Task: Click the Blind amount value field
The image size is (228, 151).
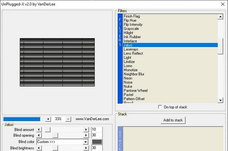Action: click(x=97, y=130)
